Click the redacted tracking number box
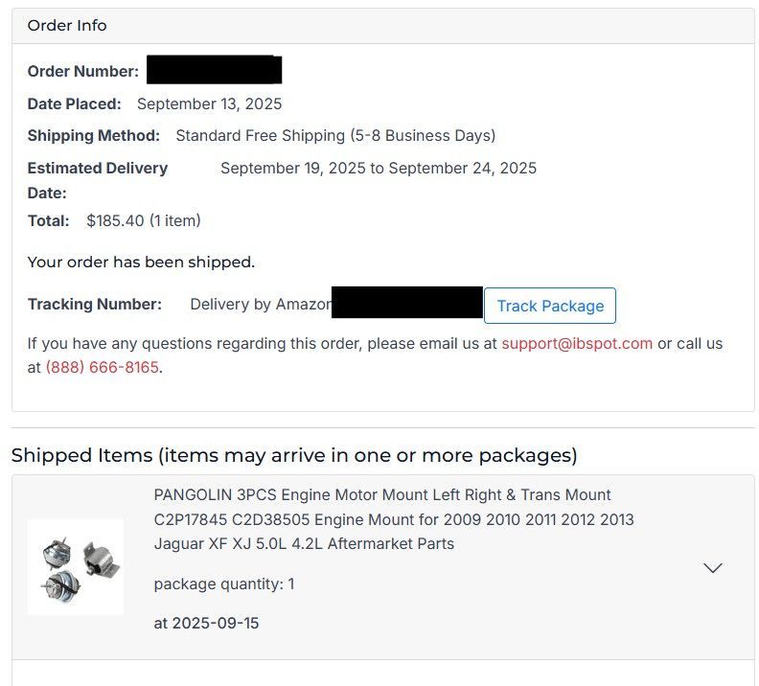 click(x=406, y=303)
